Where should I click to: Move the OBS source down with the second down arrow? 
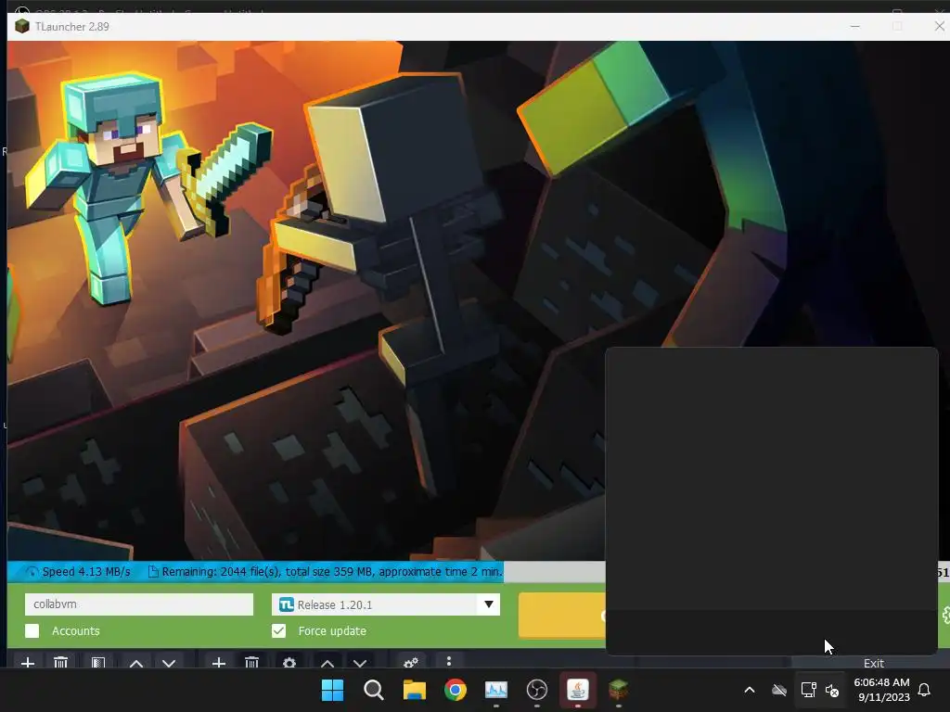tap(360, 664)
